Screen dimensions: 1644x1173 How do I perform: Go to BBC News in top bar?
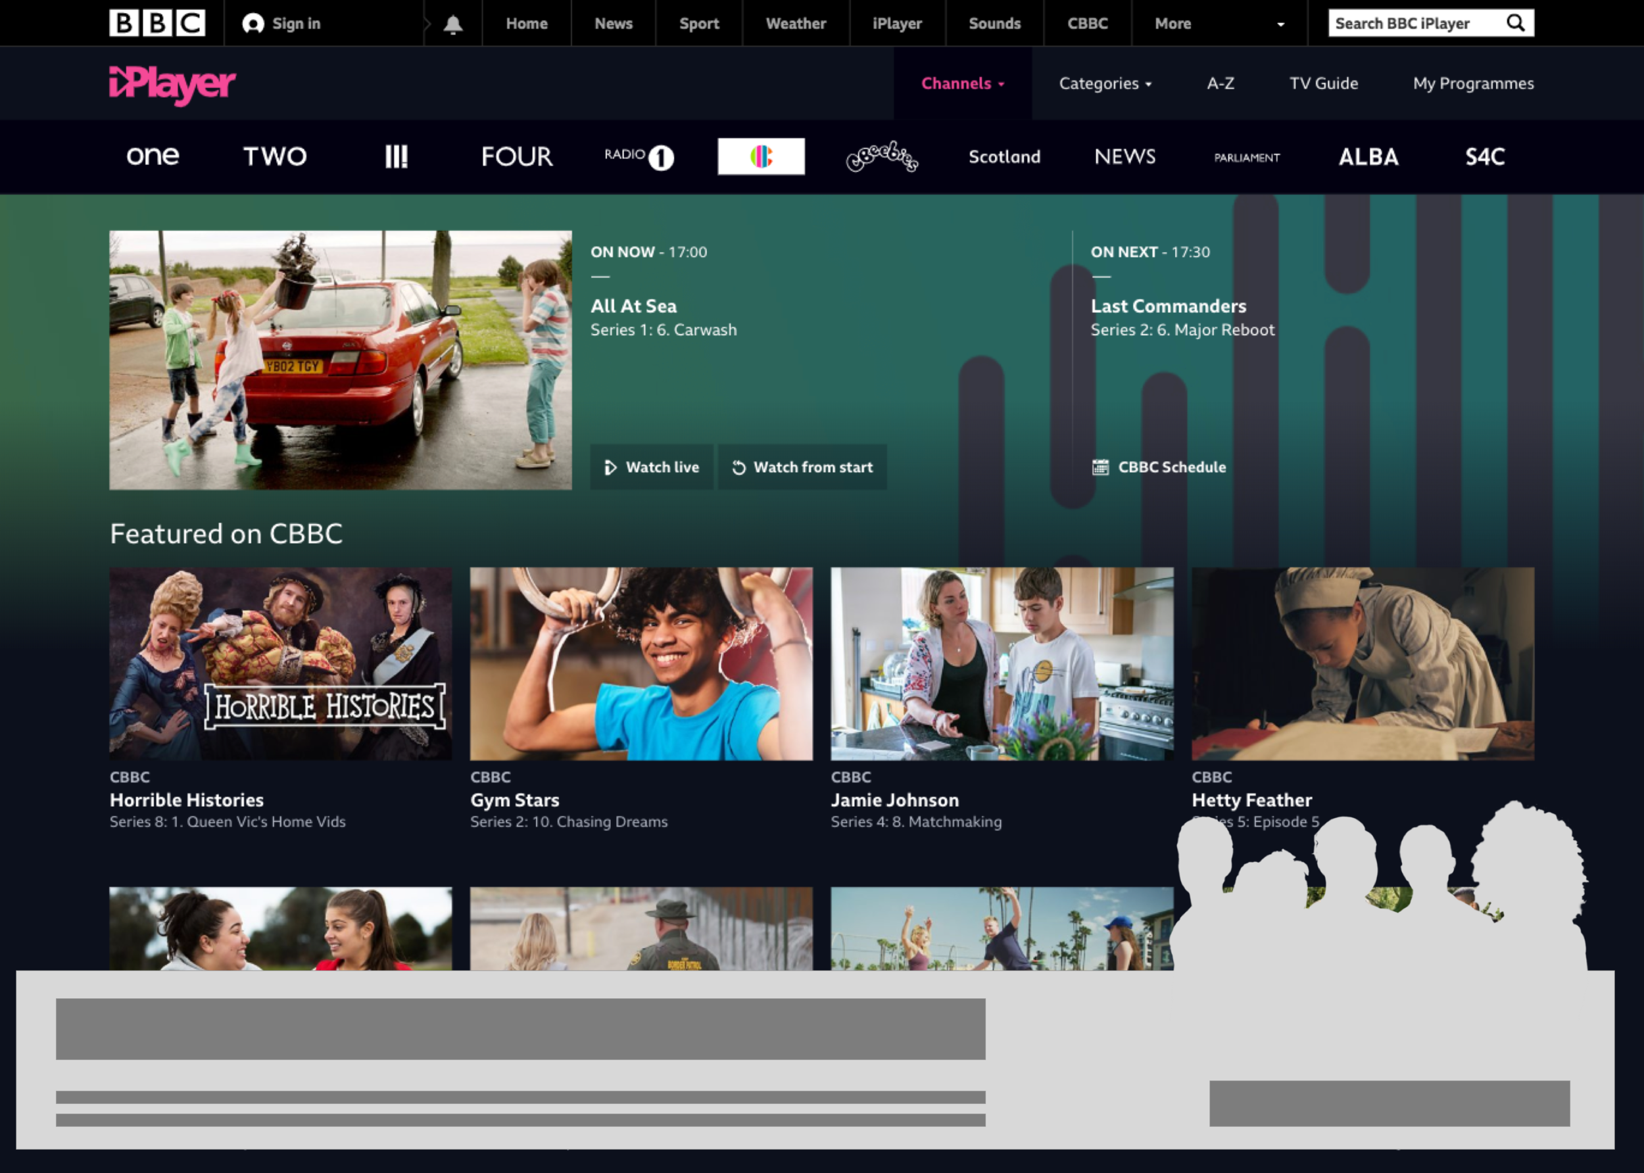[614, 24]
